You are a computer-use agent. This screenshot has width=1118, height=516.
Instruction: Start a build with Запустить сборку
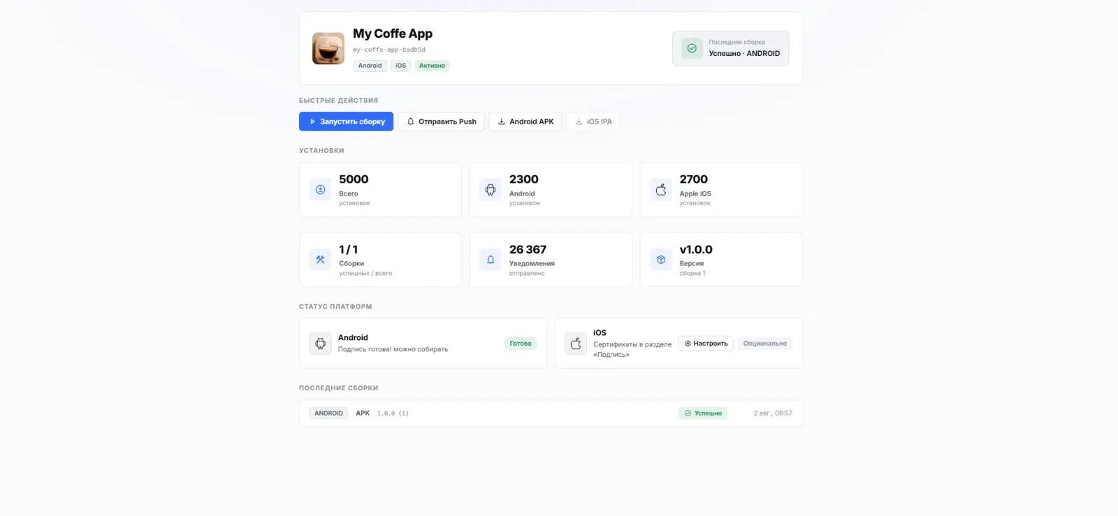(x=346, y=121)
